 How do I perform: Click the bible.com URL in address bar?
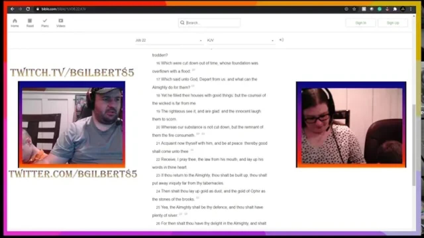[x=64, y=9]
